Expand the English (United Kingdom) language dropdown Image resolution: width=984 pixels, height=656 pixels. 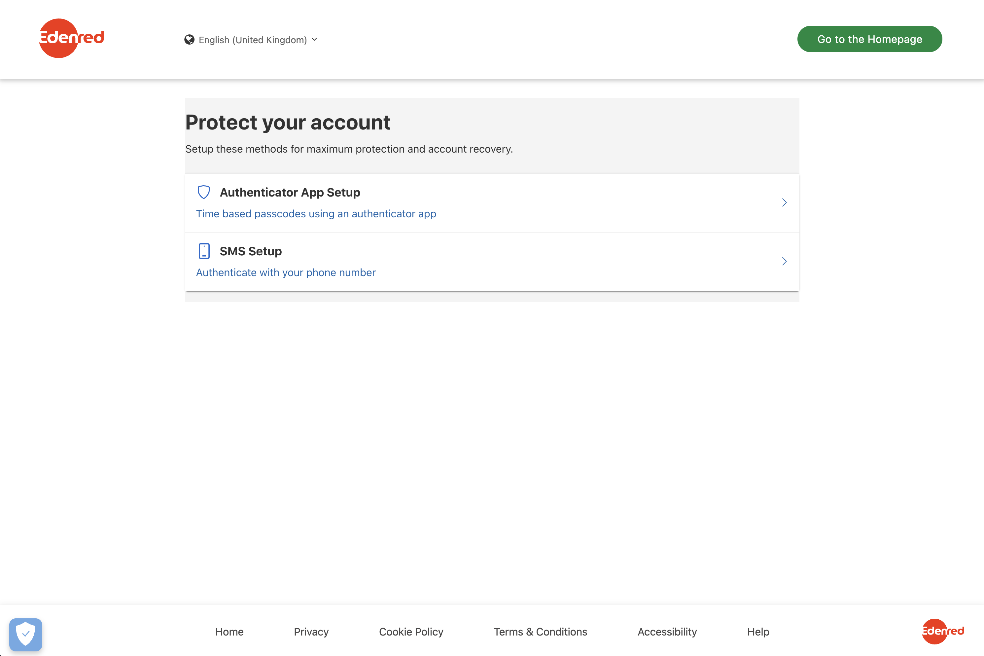pos(253,40)
